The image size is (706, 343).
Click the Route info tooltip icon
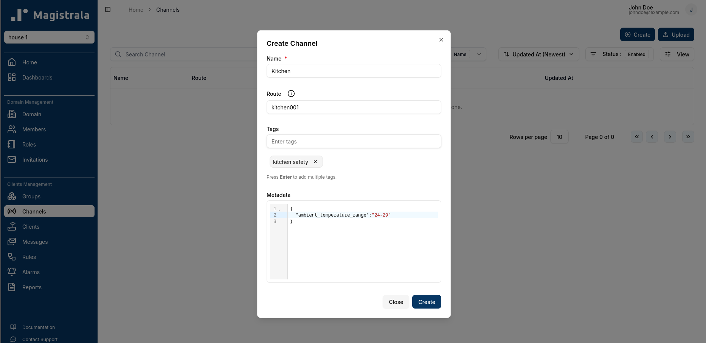point(291,94)
